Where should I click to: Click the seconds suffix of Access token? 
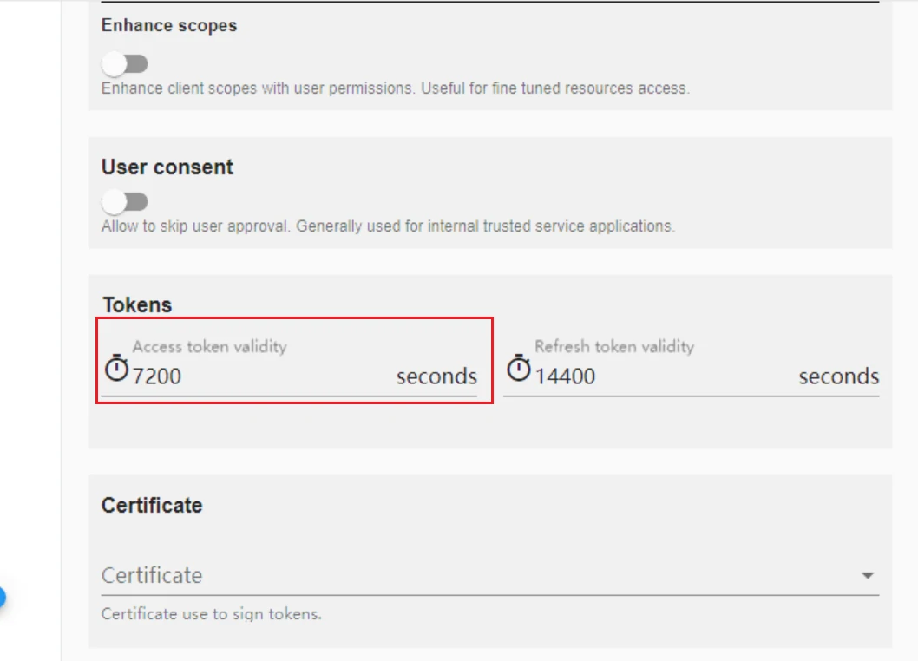pyautogui.click(x=436, y=376)
